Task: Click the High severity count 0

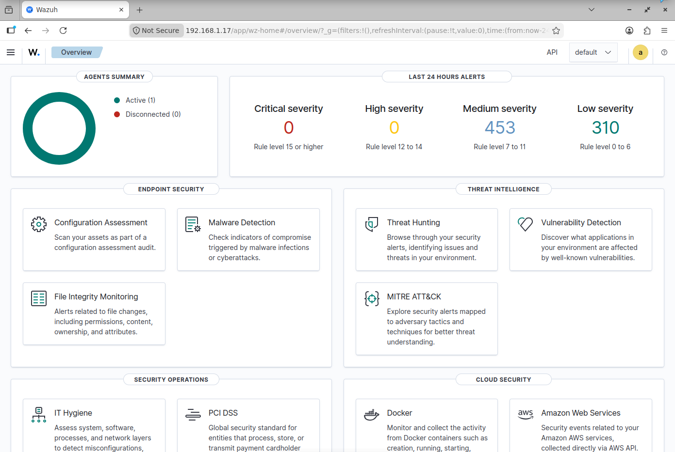Action: tap(394, 128)
